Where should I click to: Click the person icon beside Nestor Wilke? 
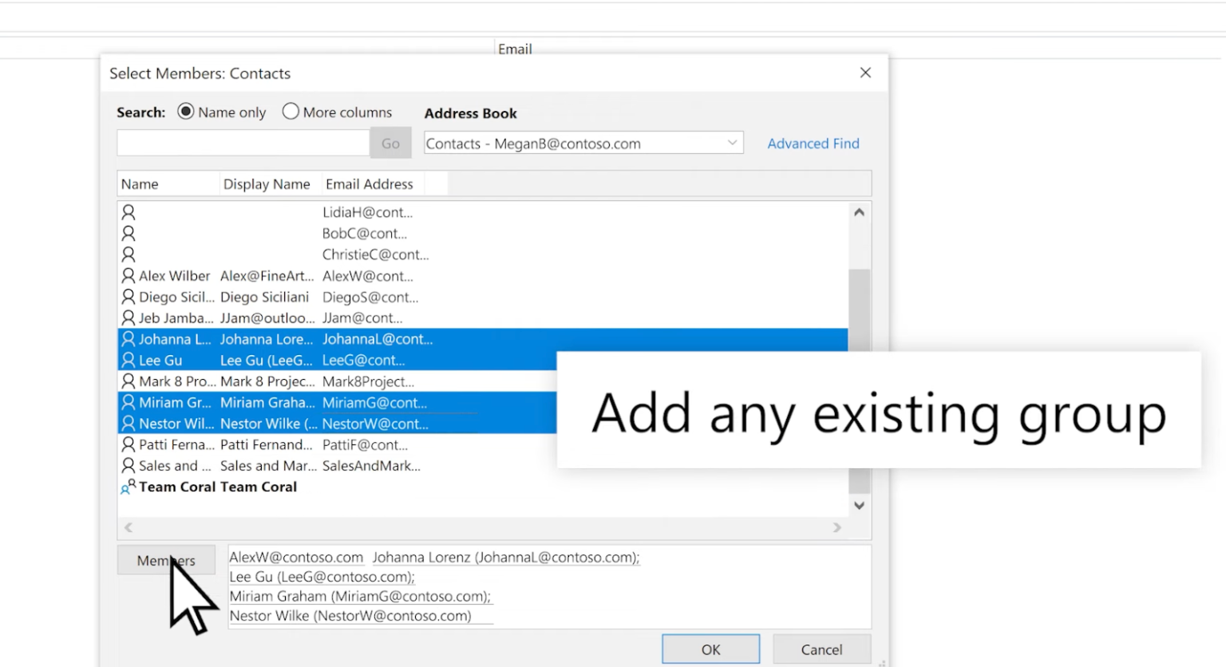(x=129, y=424)
